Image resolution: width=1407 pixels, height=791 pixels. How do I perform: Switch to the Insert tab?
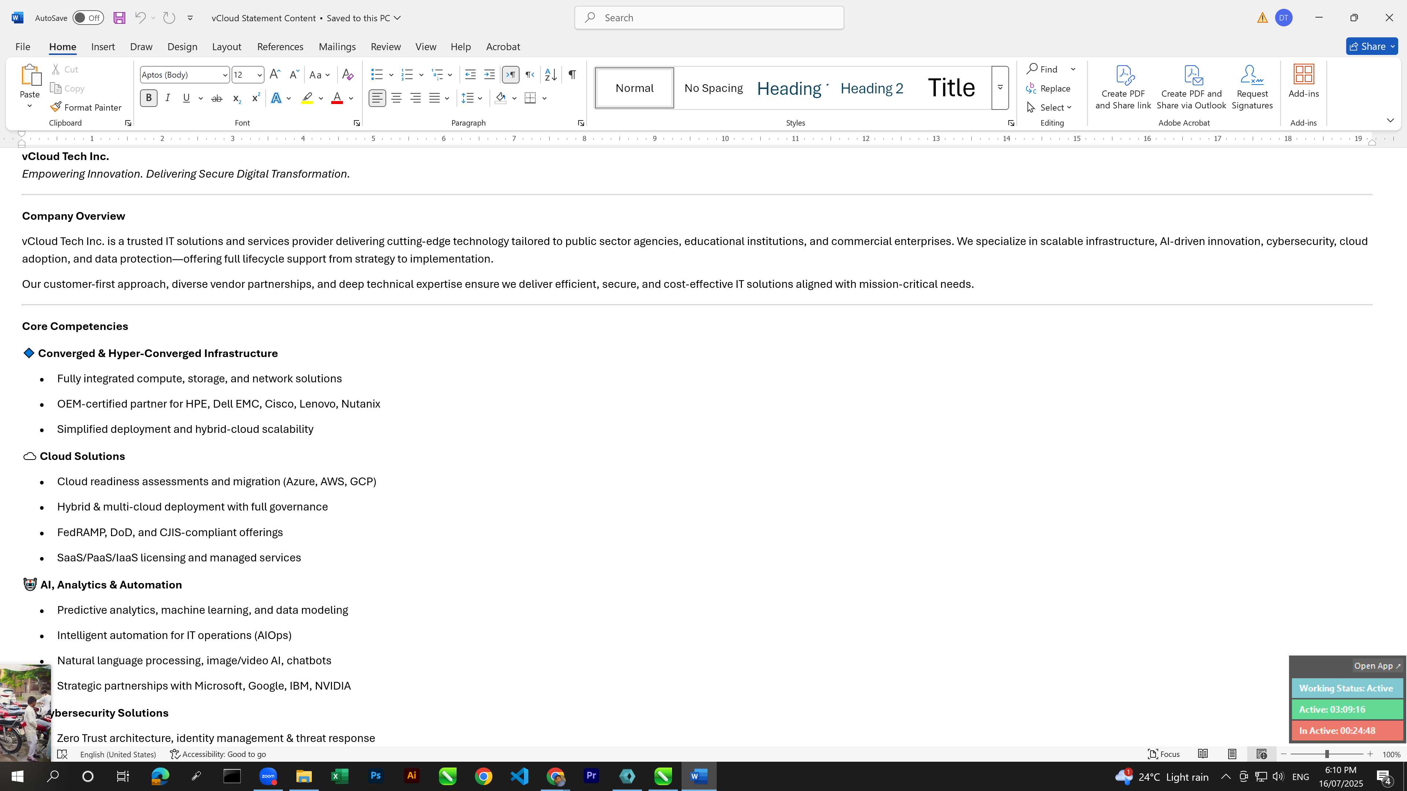(103, 47)
